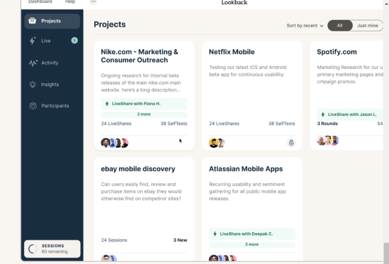Click 3 Rounds in Spotify card
Screen dimensions: 389x264
327,123
